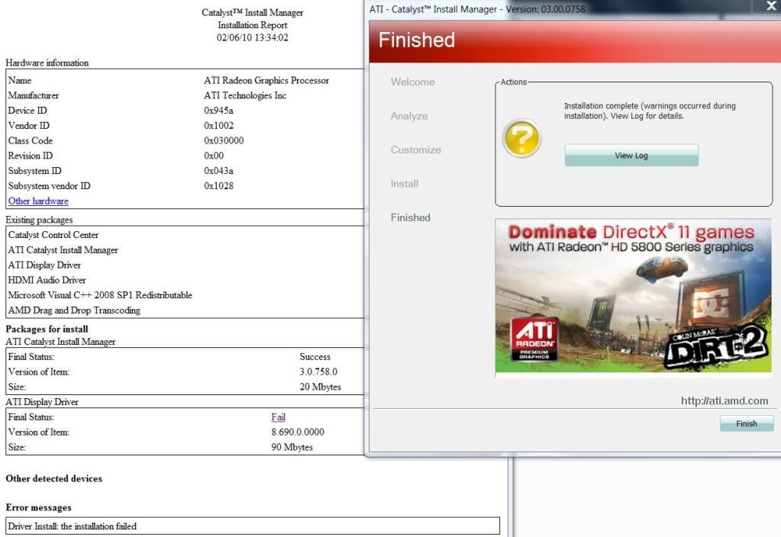Click the Device ID value 0x945a
Viewport: 781px width, 537px height.
point(218,111)
